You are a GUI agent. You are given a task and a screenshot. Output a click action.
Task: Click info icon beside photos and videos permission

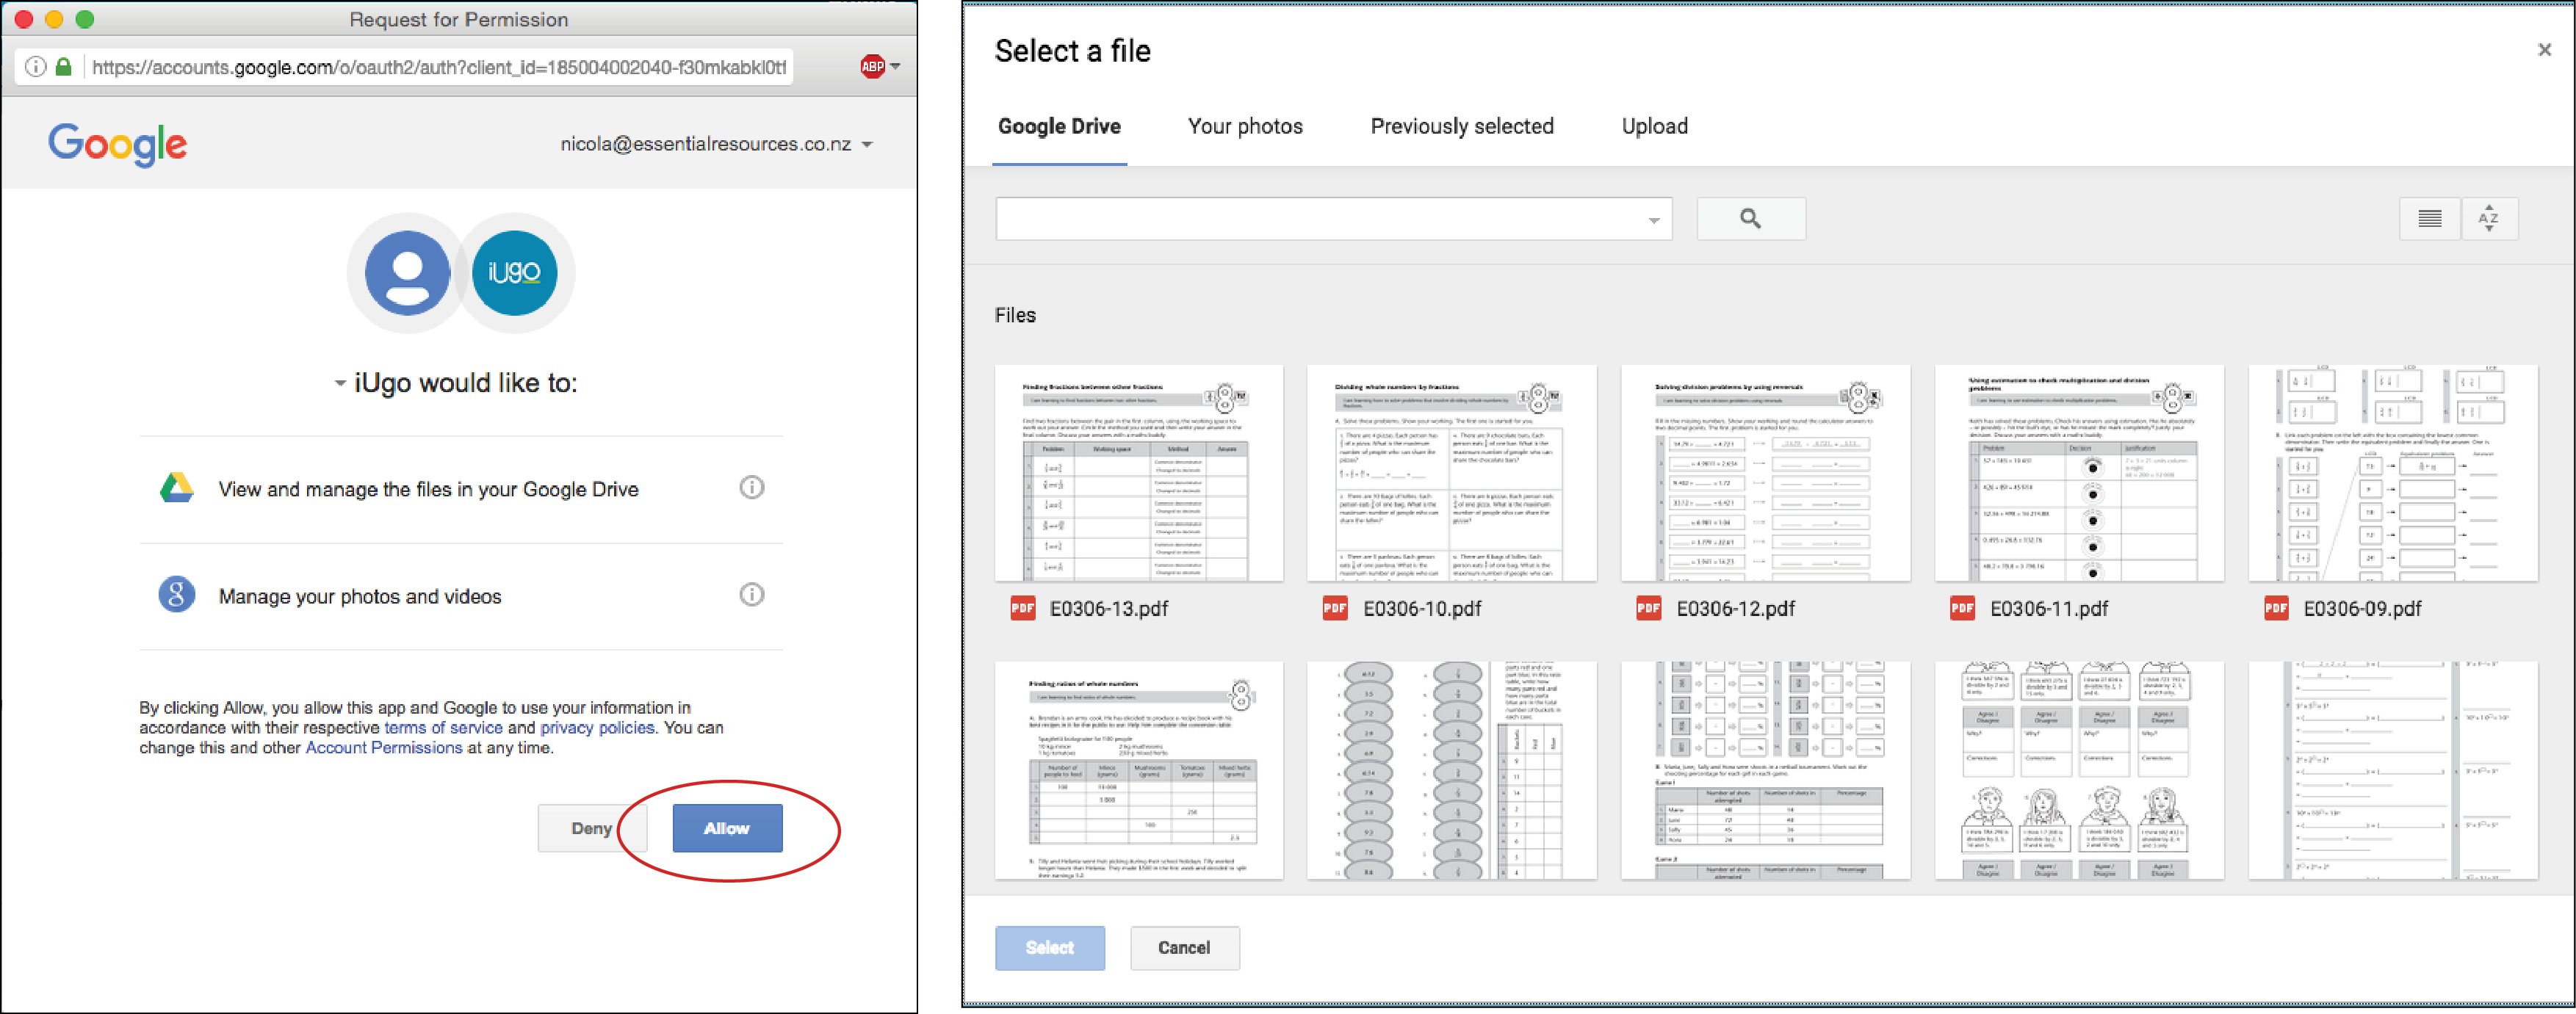751,595
